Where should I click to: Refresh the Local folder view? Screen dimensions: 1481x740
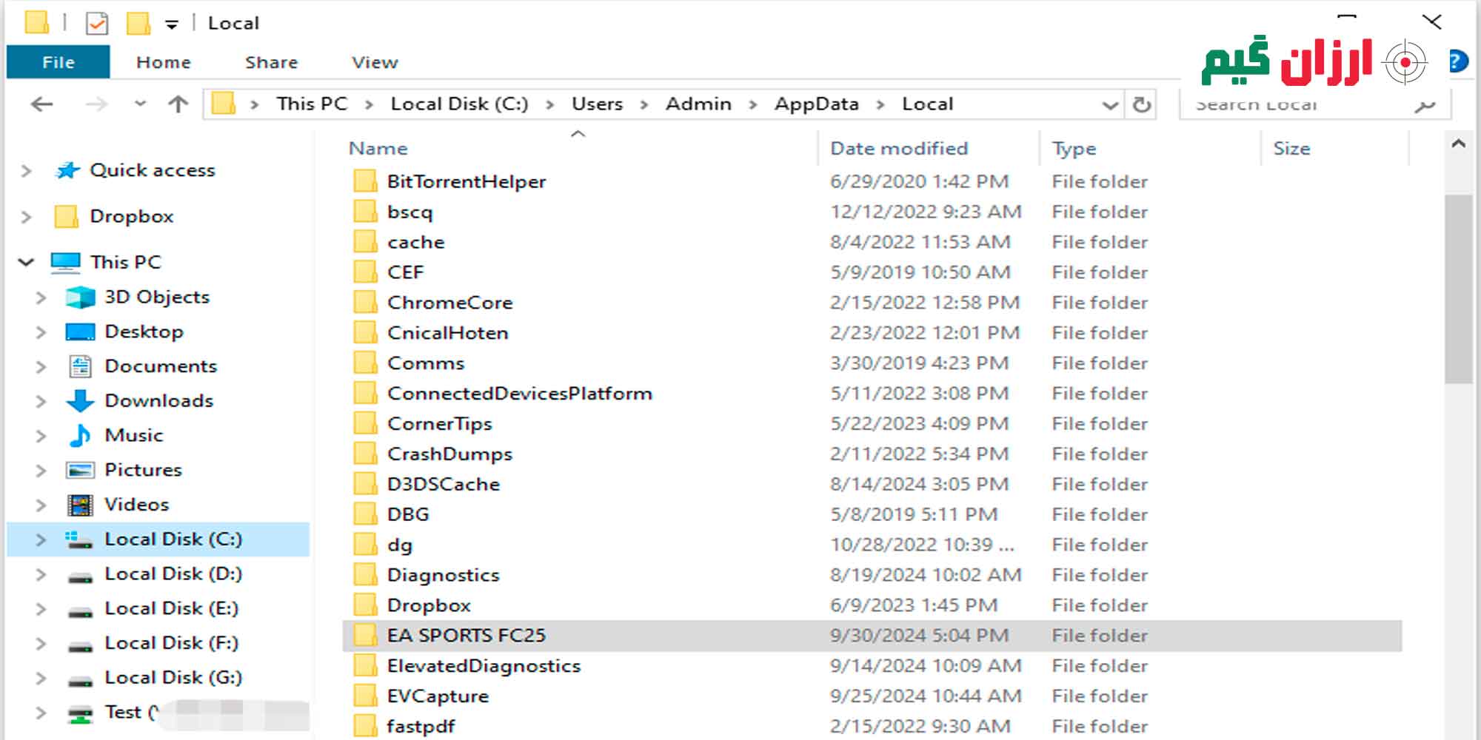tap(1141, 105)
